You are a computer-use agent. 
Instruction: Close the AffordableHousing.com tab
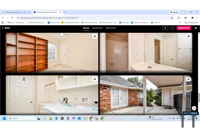30,12
